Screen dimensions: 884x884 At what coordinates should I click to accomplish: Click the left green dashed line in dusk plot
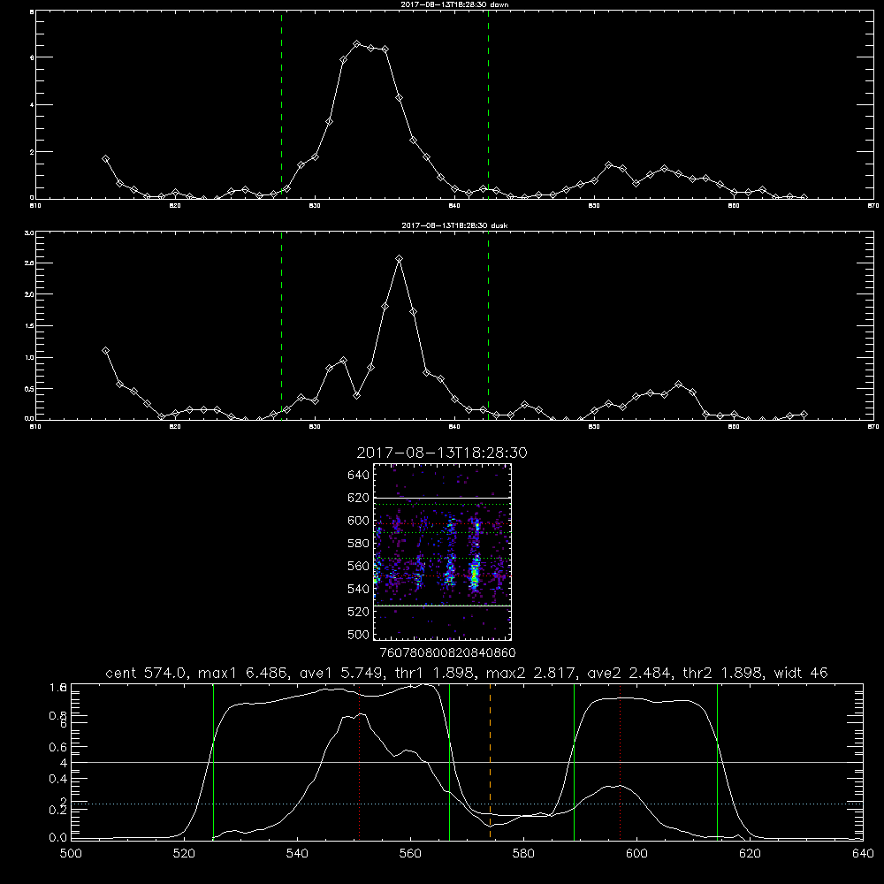tap(281, 325)
